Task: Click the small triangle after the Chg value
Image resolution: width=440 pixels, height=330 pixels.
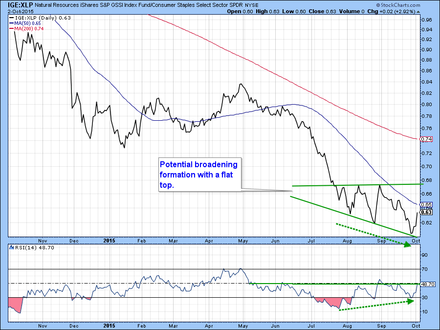Action: pos(418,12)
